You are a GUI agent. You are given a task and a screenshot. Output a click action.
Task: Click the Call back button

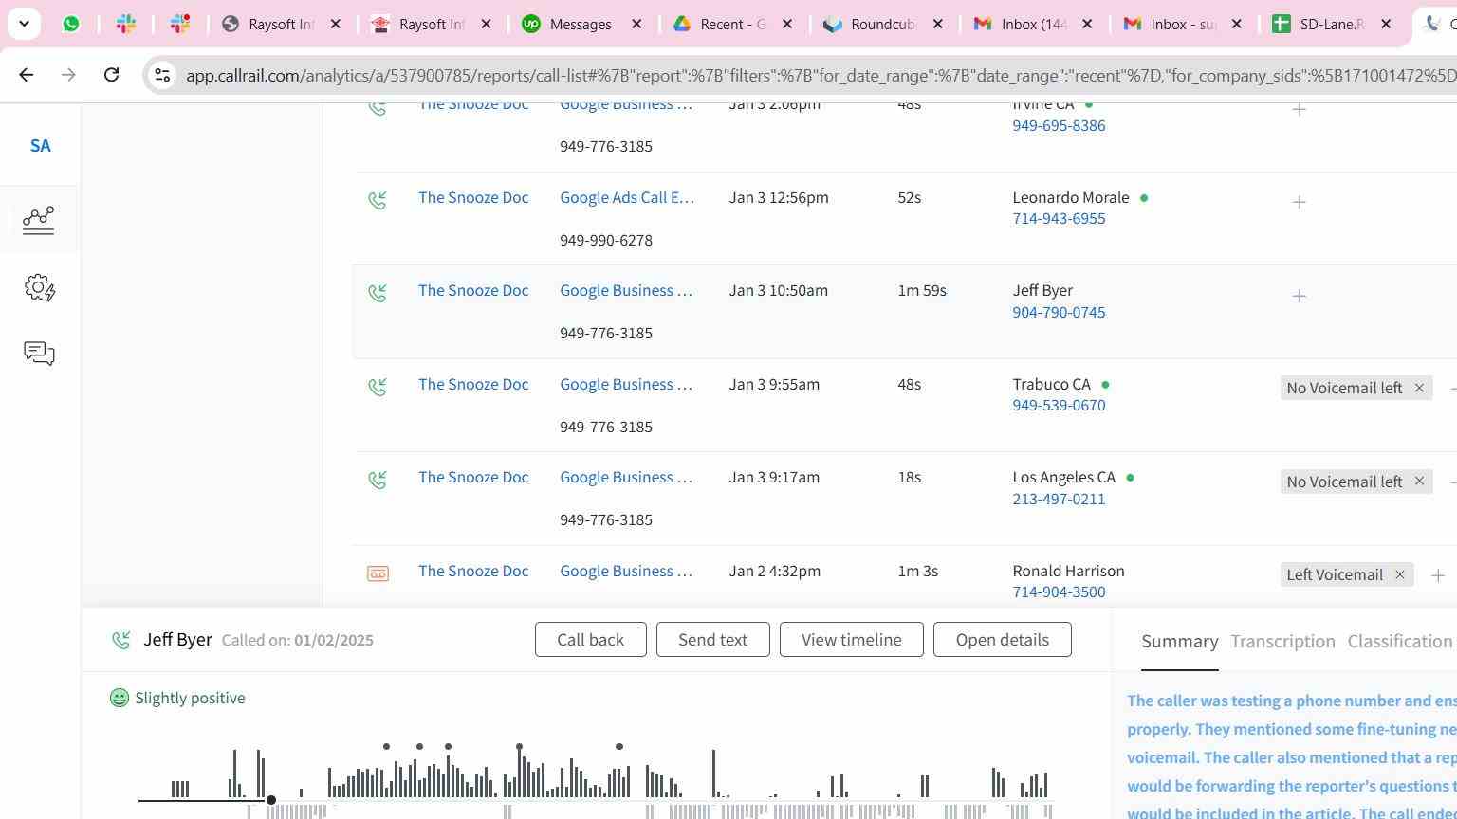[590, 640]
